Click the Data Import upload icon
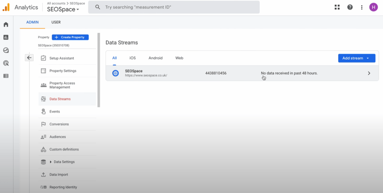The height and width of the screenshot is (193, 383). click(44, 175)
